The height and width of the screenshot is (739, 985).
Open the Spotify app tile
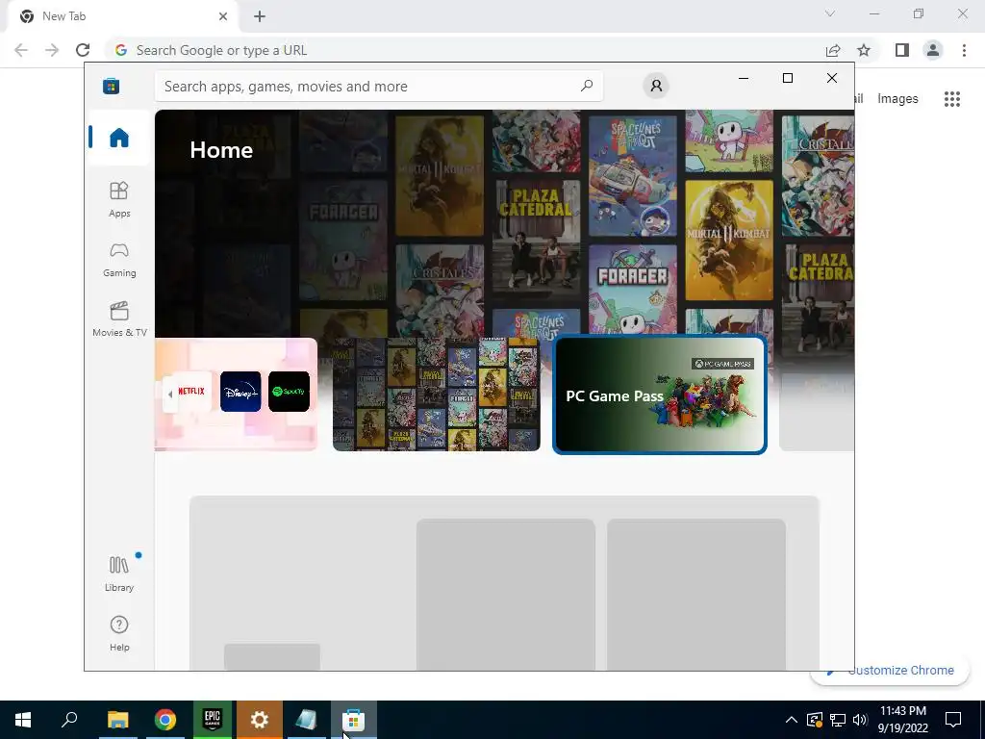pos(289,392)
